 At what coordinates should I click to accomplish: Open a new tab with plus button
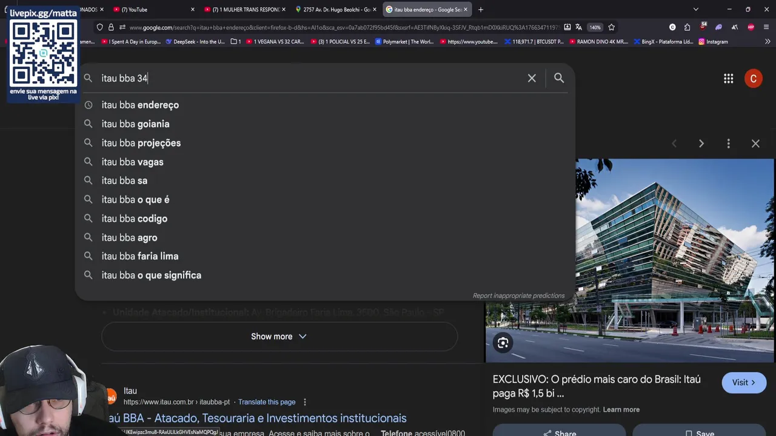[x=481, y=10]
